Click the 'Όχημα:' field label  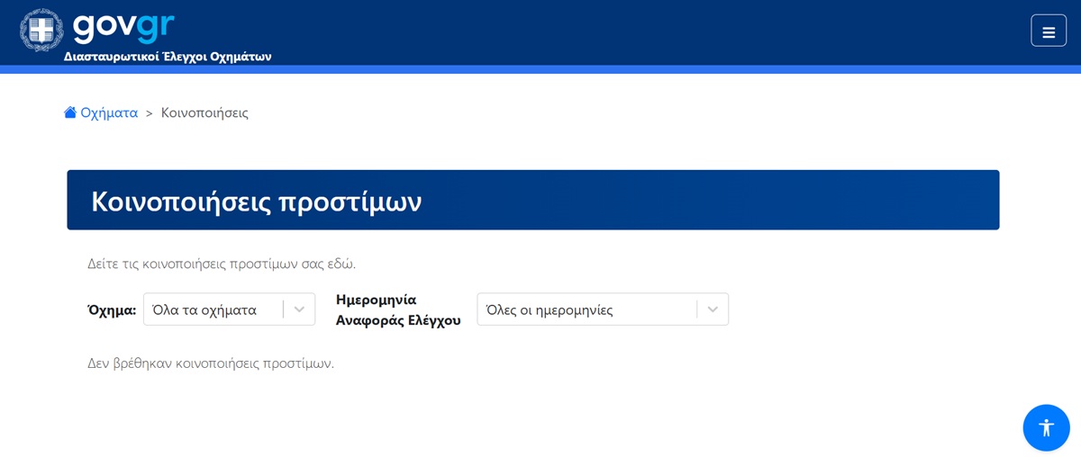112,309
